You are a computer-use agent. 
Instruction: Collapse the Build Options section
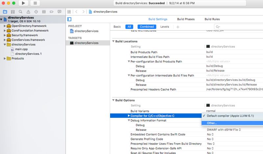[x=113, y=100]
